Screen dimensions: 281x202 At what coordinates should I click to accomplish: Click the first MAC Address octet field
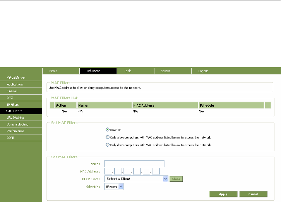click(108, 171)
